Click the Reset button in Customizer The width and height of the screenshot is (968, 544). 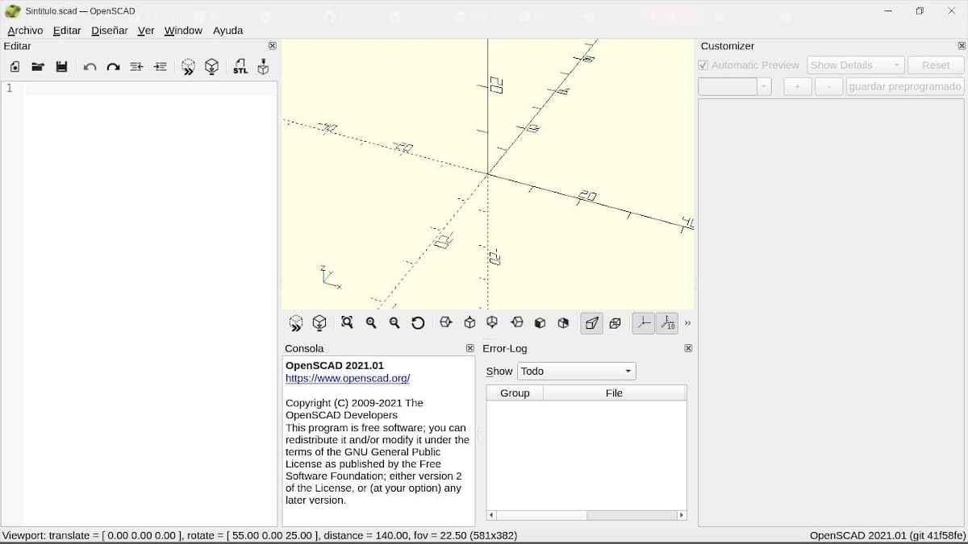click(x=935, y=65)
